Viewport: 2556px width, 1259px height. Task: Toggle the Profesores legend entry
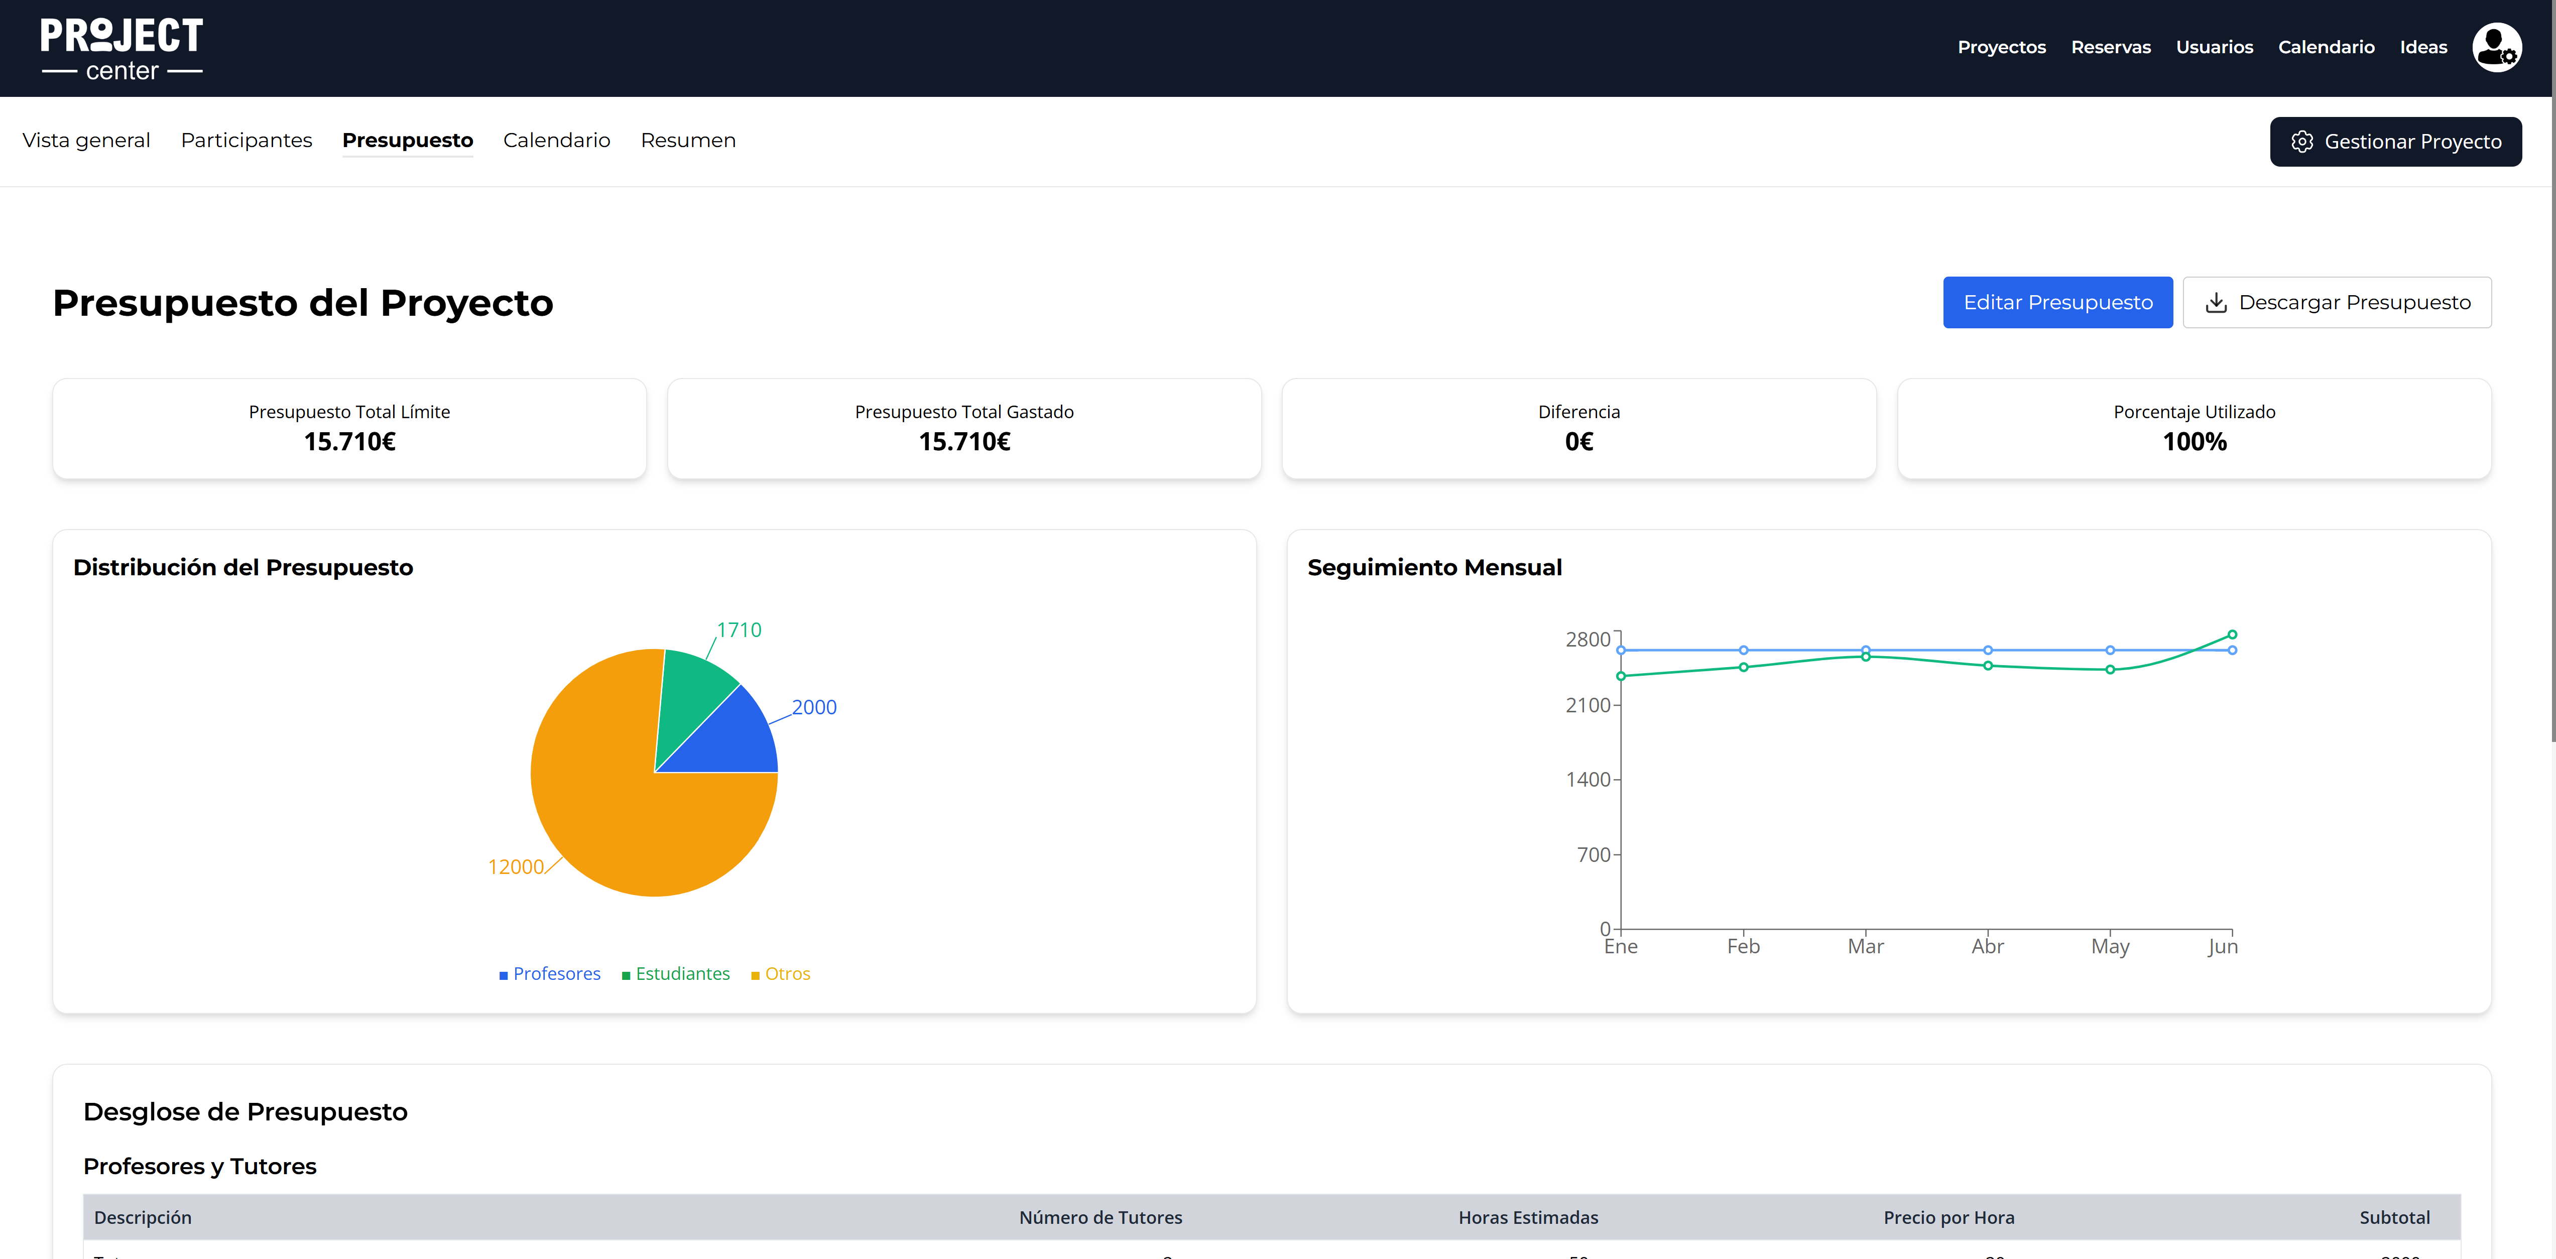pyautogui.click(x=550, y=973)
